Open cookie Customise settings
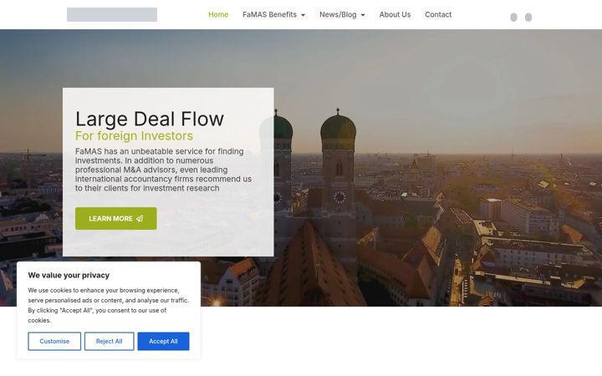 pos(54,341)
